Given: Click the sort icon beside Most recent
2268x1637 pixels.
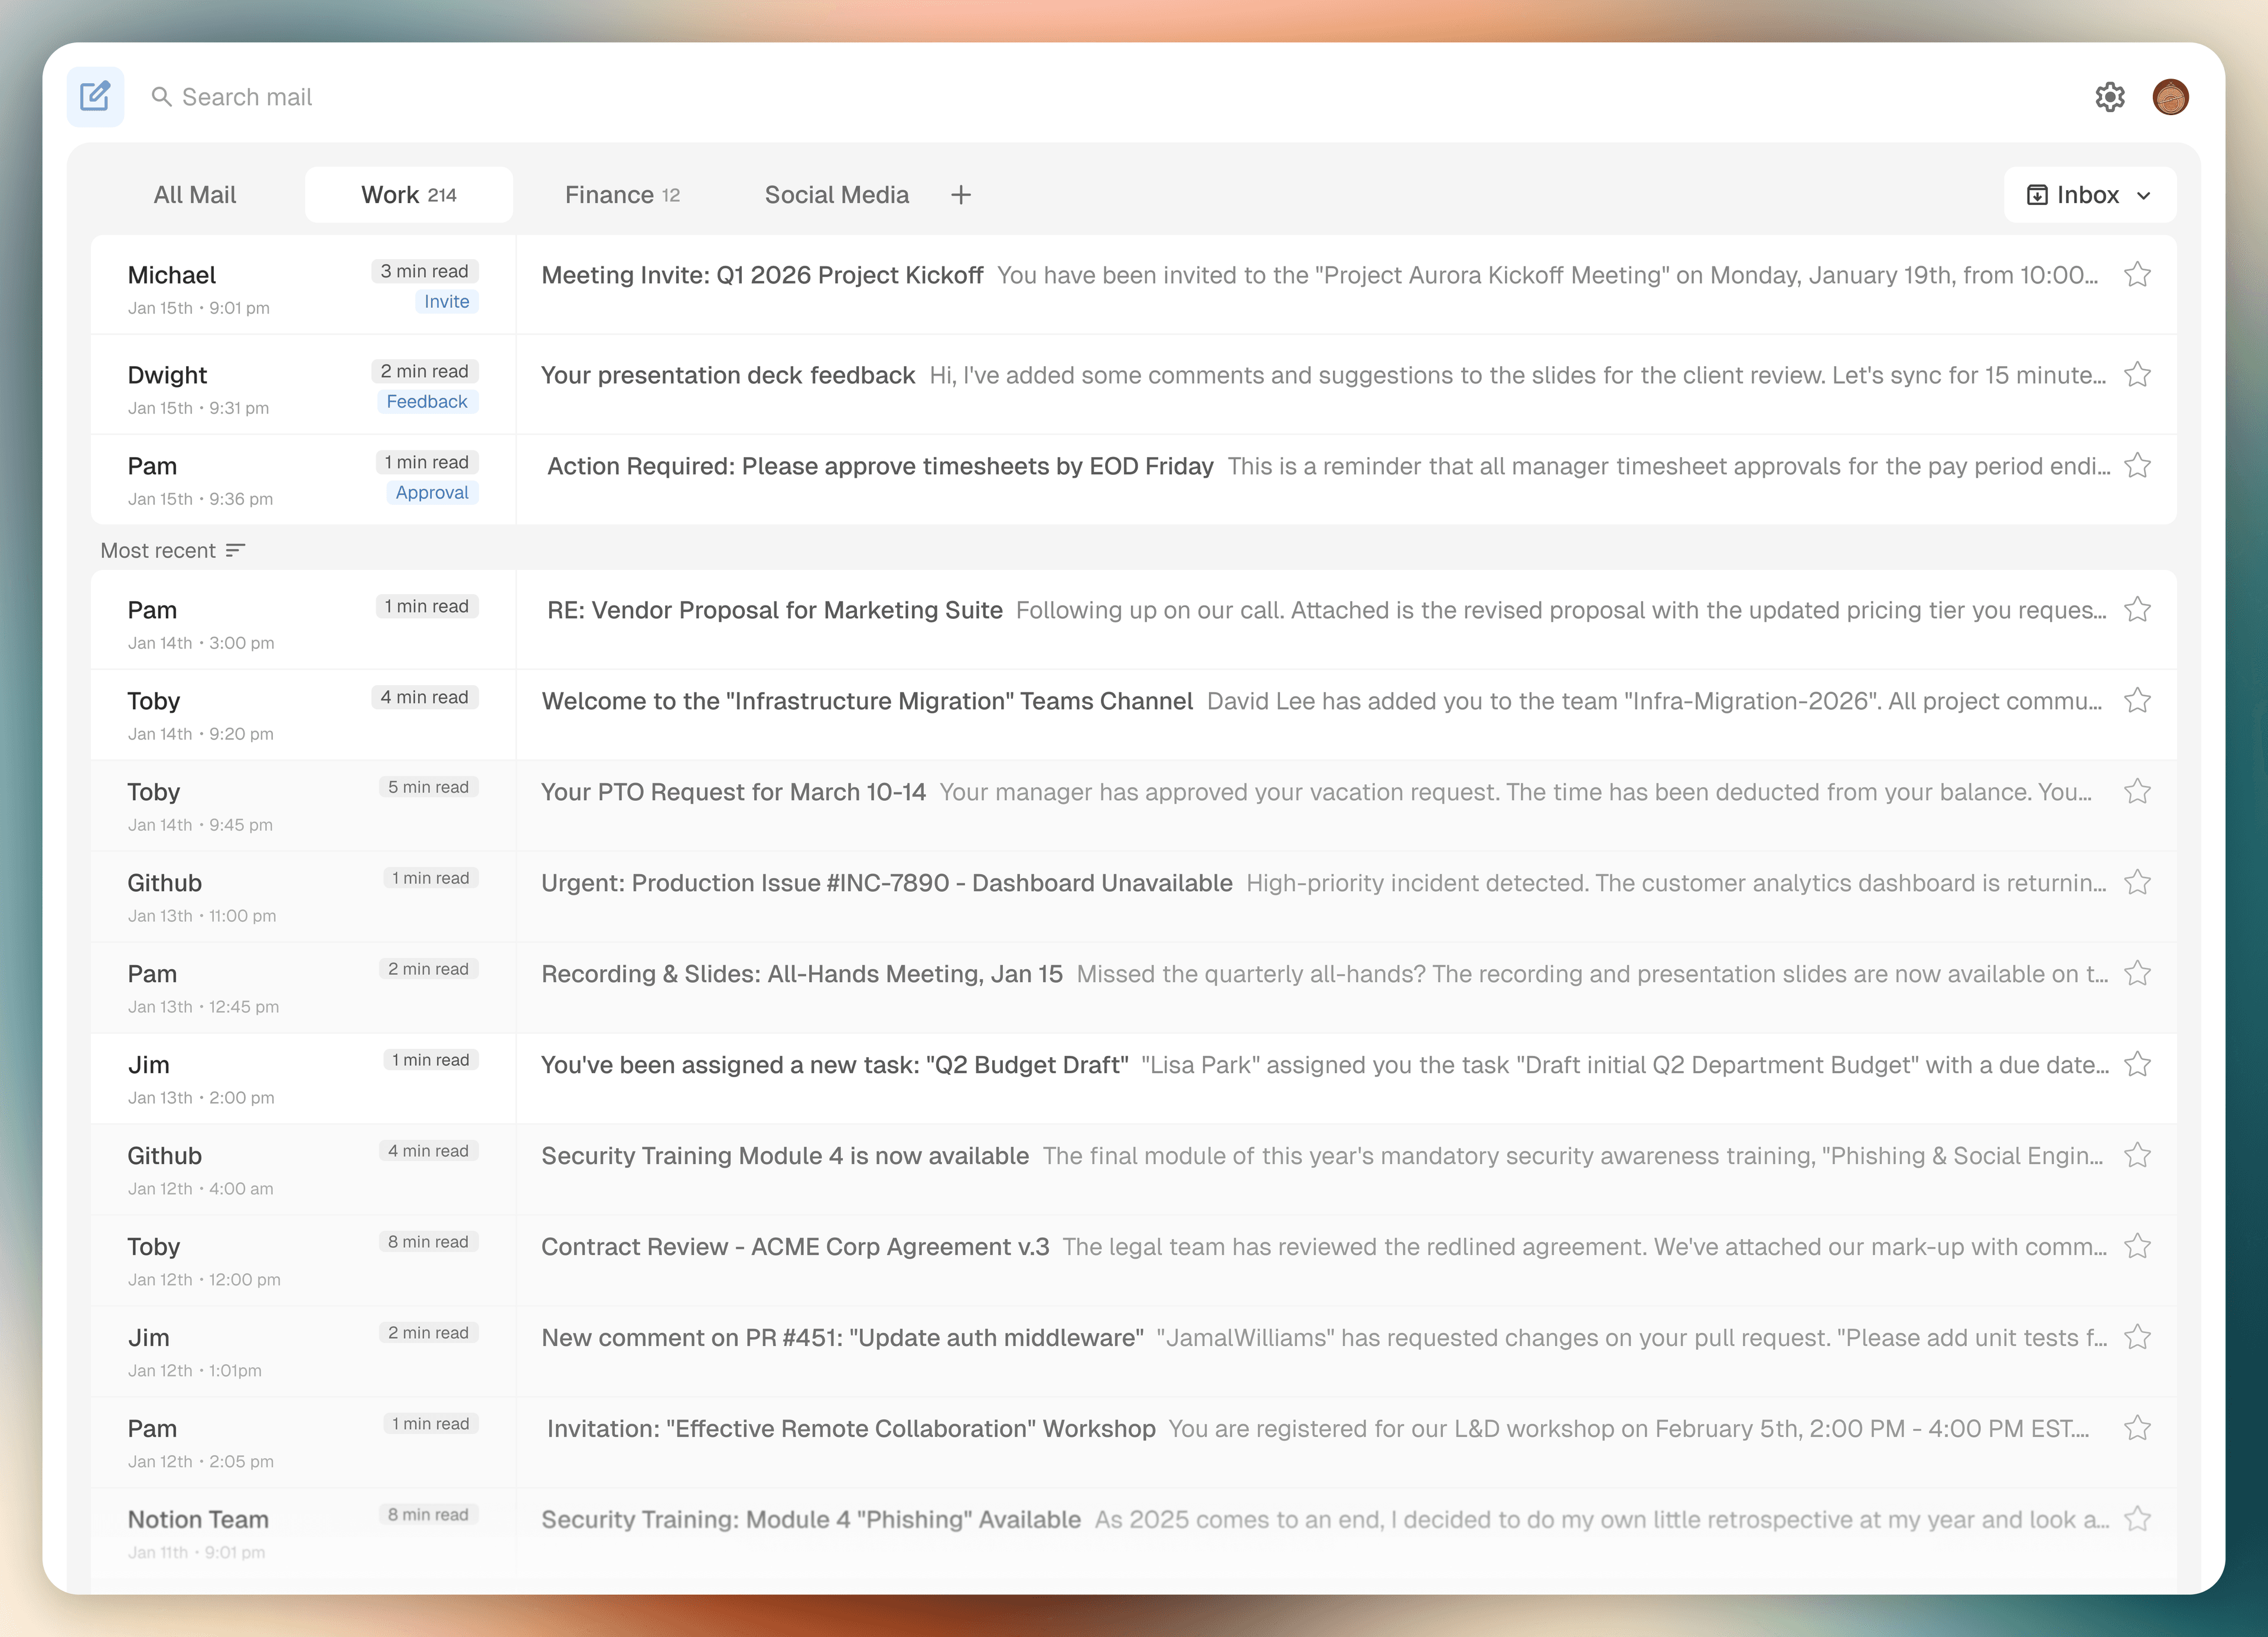Looking at the screenshot, I should [235, 551].
